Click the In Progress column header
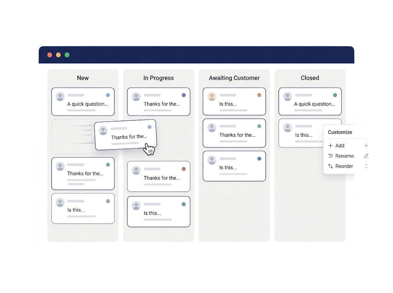Screen dimensions: 393x293 [159, 78]
